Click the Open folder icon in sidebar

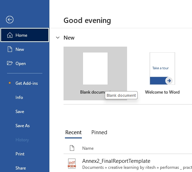click(x=10, y=63)
